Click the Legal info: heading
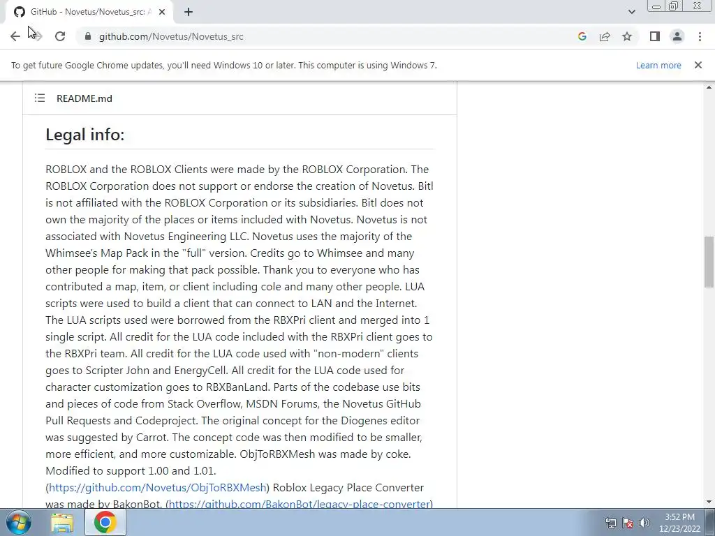The height and width of the screenshot is (536, 715). pos(84,135)
